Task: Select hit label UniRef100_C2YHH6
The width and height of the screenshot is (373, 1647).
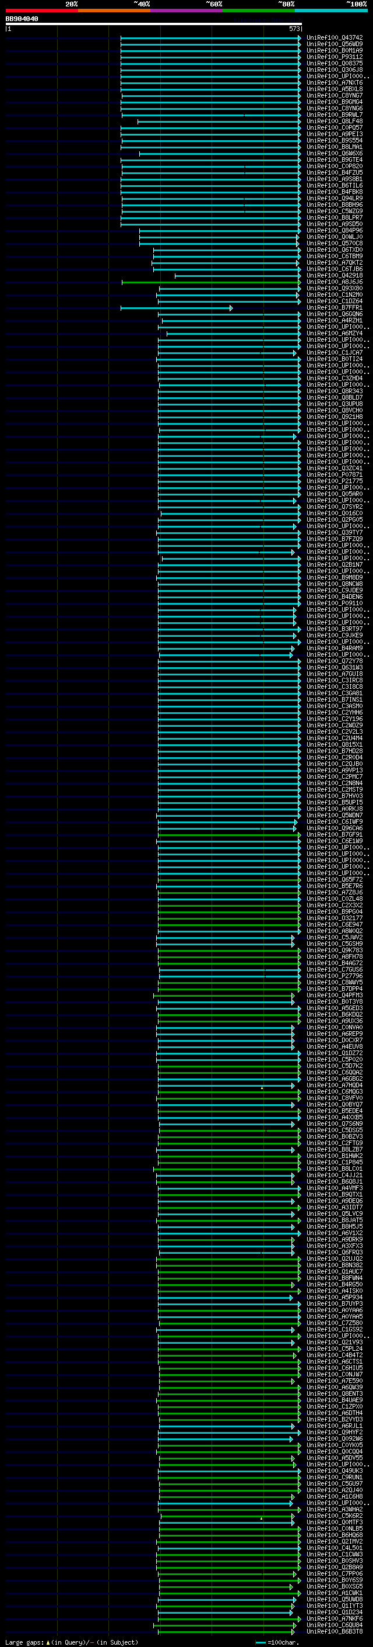Action: point(335,712)
